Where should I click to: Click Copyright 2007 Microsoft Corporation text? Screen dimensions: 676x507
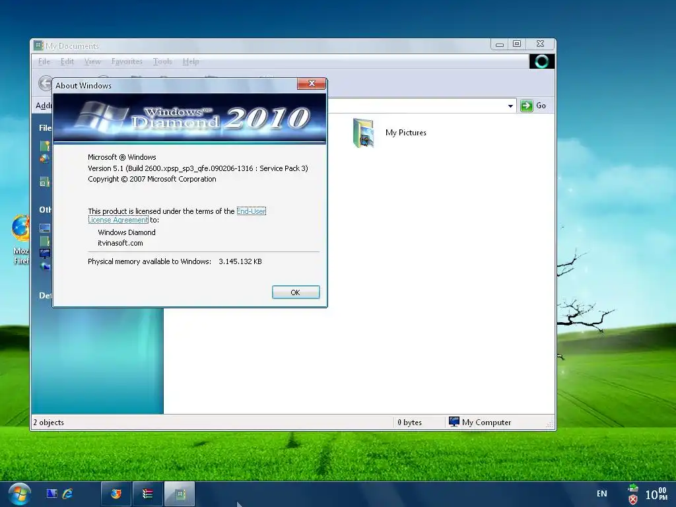click(x=152, y=179)
